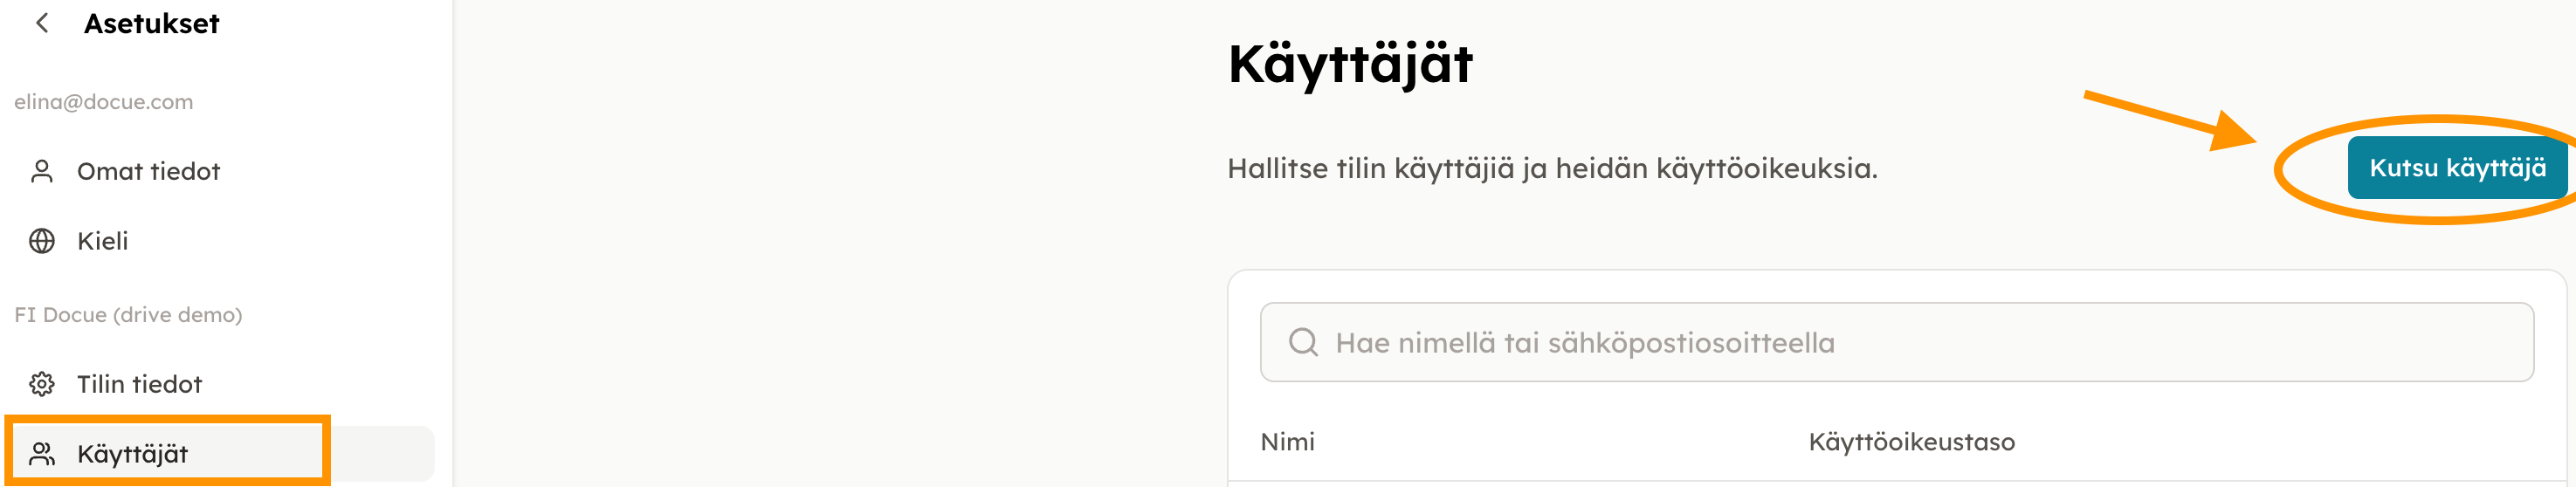Screen dimensions: 2576x487
Task: Select the Kieli menu item
Action: click(x=103, y=241)
